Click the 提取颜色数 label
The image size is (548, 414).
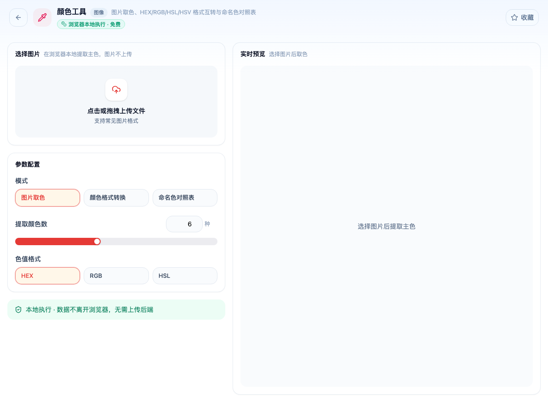(x=31, y=224)
